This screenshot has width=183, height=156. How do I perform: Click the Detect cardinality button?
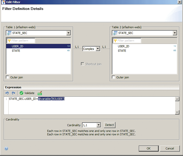click(110, 125)
